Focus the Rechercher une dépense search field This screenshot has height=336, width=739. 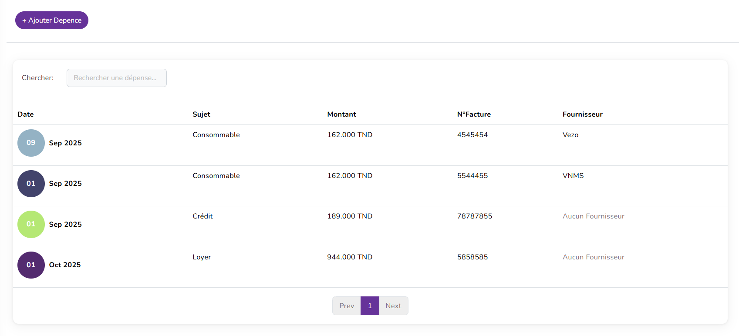116,78
